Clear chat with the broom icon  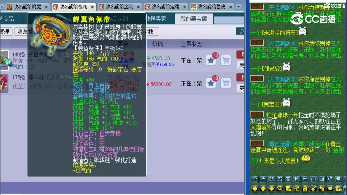click(313, 188)
